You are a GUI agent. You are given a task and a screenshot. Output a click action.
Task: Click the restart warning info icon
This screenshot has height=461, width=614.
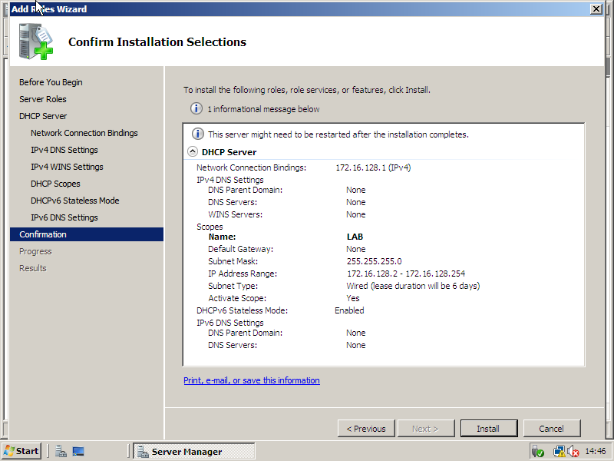[198, 134]
